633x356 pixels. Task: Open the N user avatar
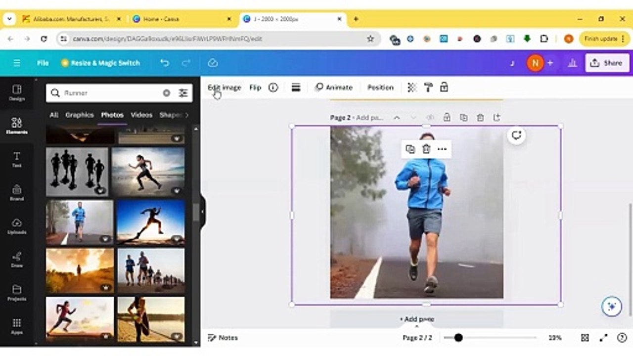click(535, 63)
